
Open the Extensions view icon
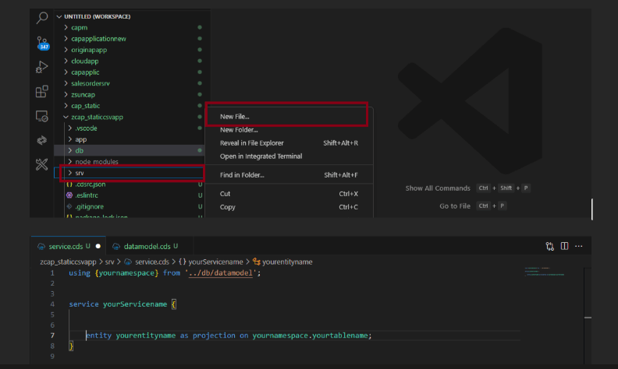42,92
